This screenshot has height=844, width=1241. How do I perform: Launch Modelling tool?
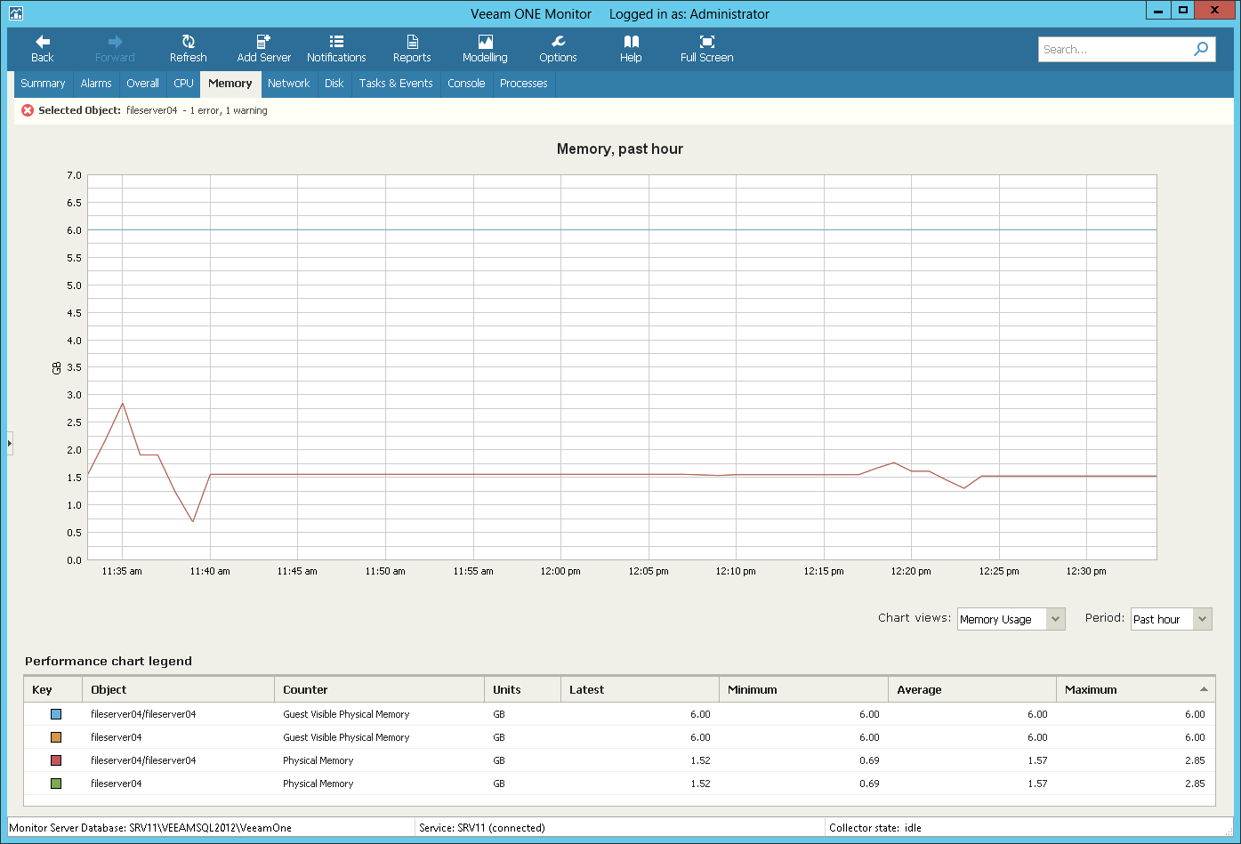click(485, 49)
